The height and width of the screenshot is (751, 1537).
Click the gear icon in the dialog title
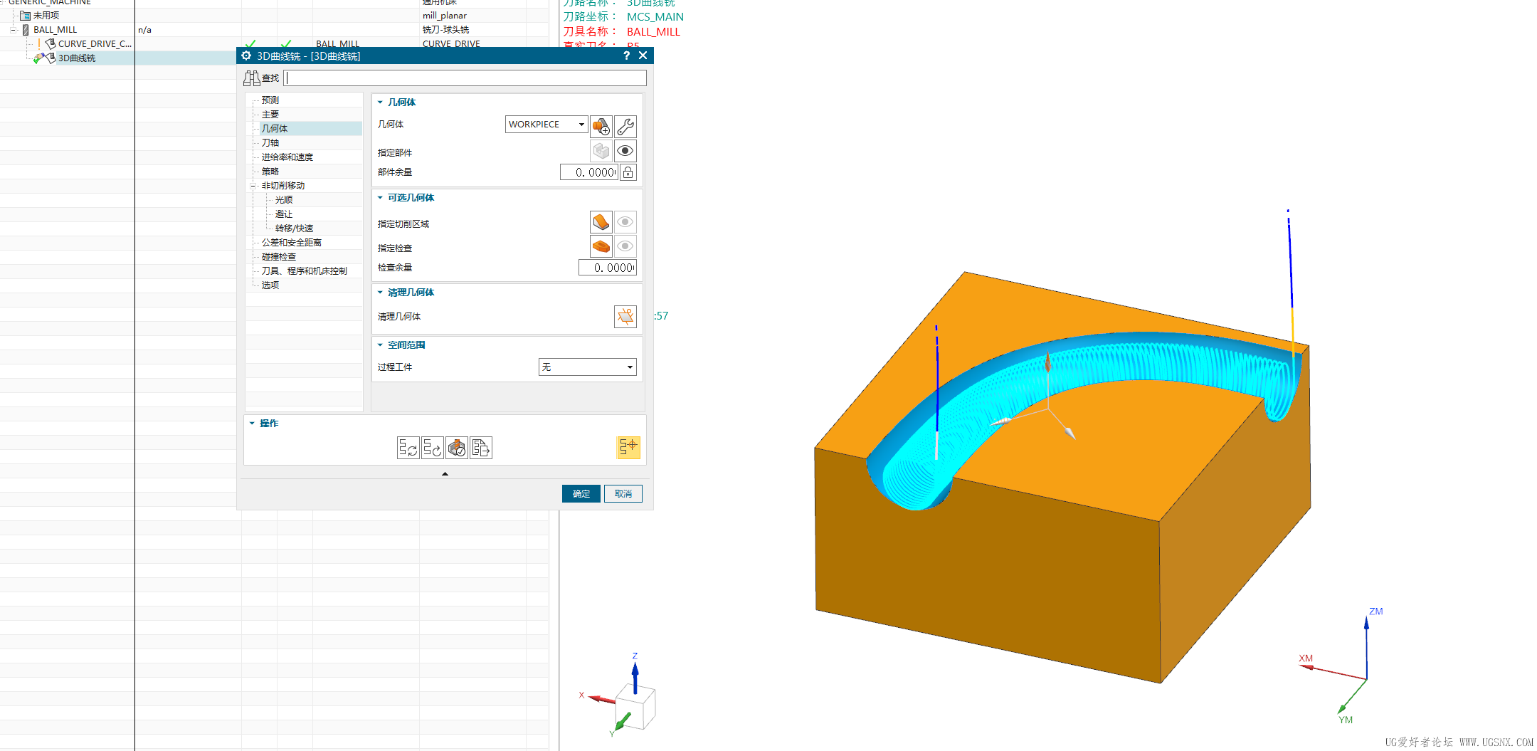click(246, 56)
